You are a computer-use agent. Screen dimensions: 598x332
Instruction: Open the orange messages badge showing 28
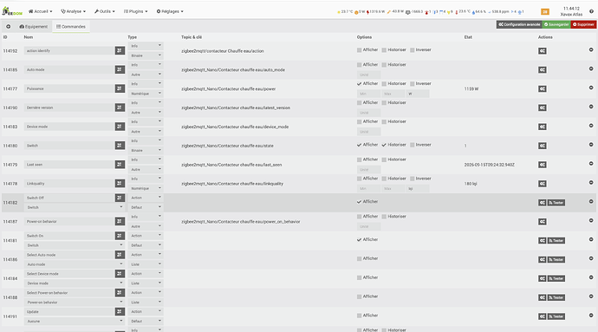(x=545, y=12)
